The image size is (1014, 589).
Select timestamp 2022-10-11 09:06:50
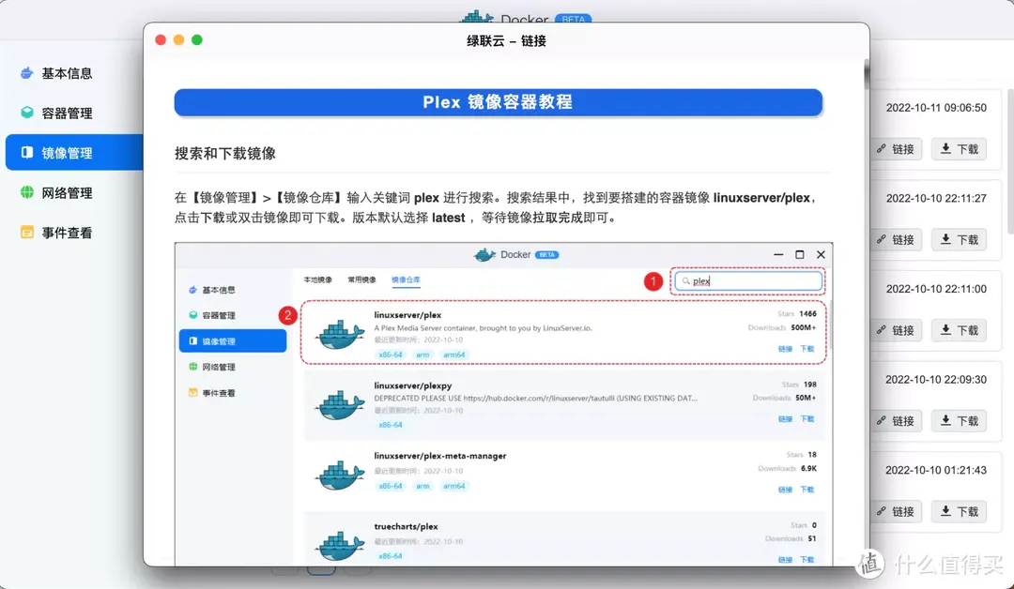936,108
